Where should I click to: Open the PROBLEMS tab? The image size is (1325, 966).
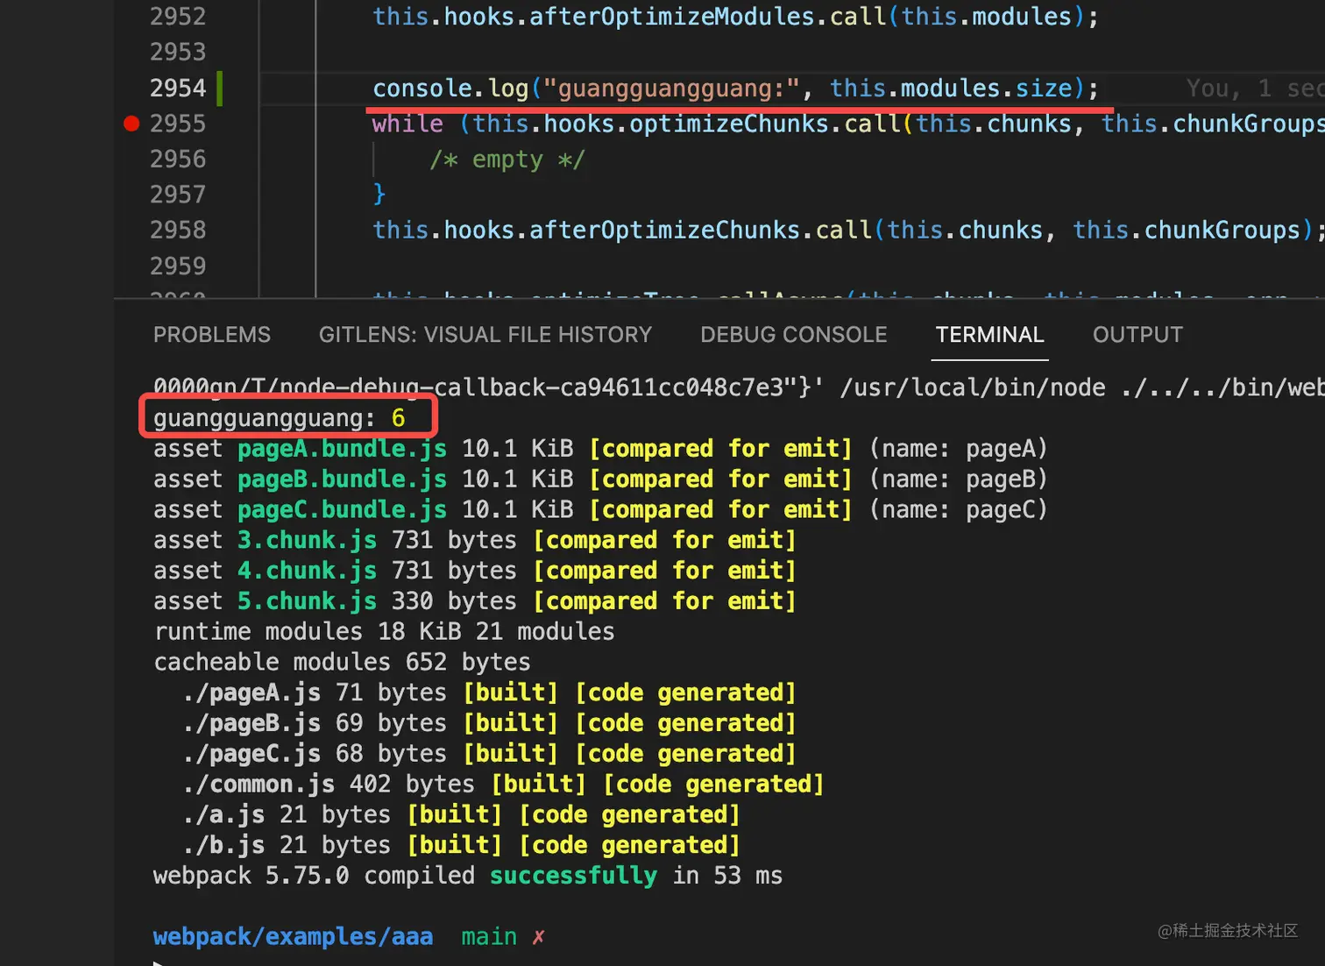click(x=212, y=335)
